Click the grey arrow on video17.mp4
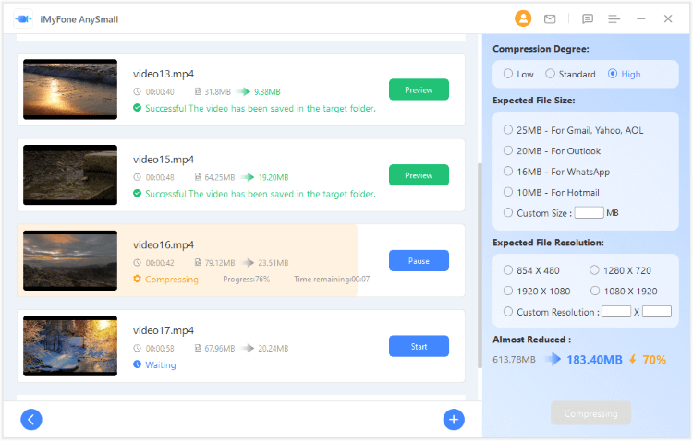 [x=248, y=349]
